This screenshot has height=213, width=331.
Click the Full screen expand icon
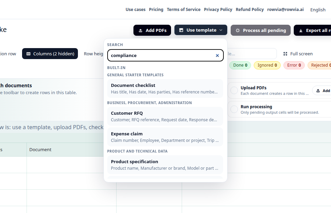(285, 54)
